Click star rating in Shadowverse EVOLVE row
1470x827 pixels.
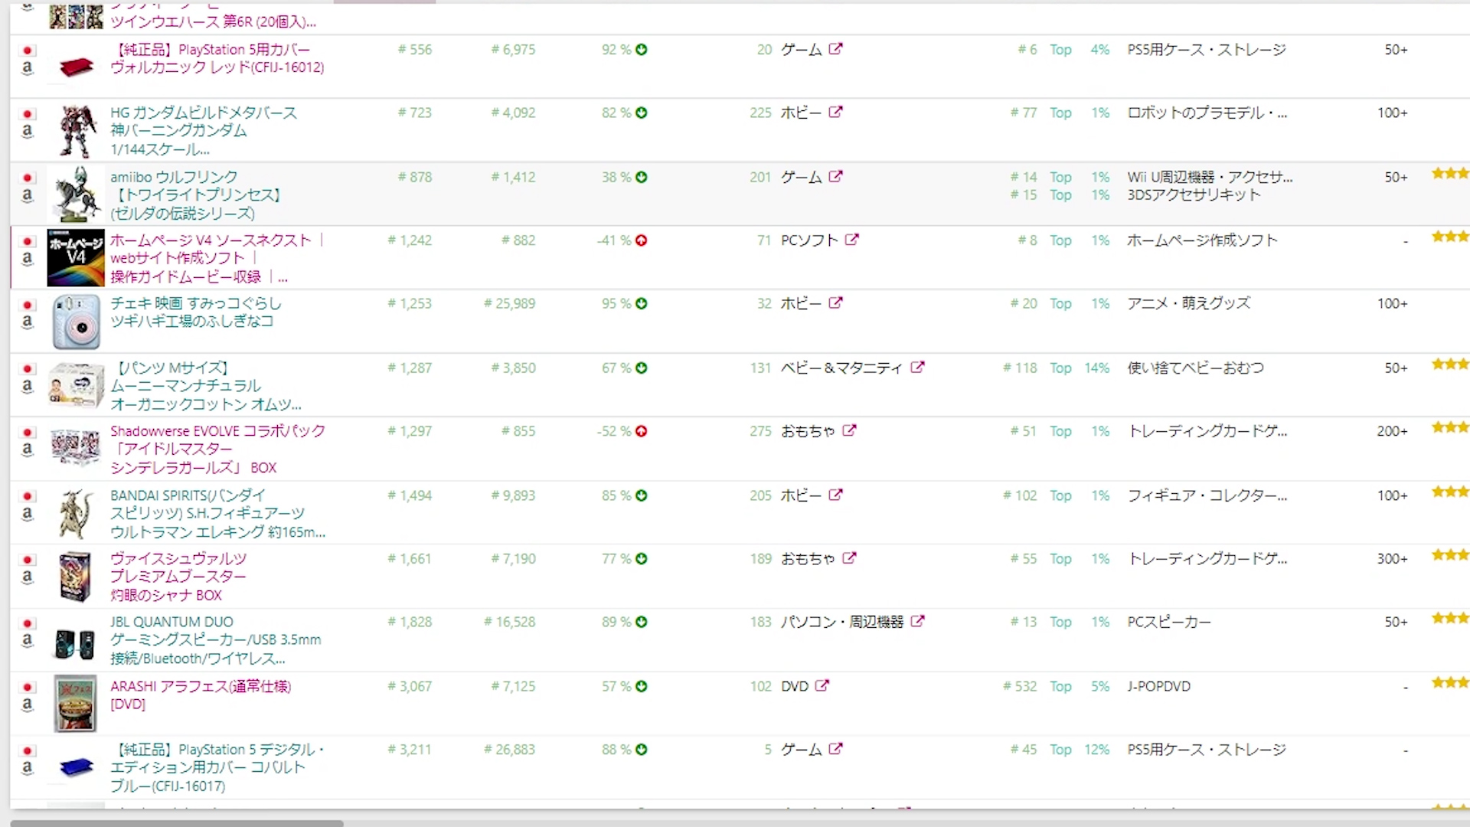(1450, 427)
